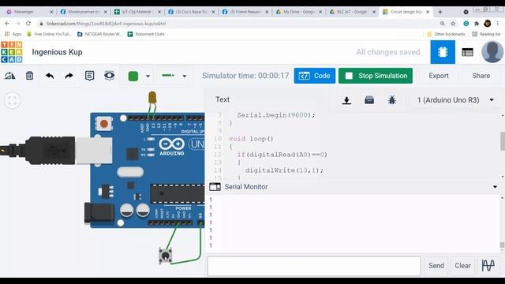Screen dimensions: 505x284
Task: Go back in browser history
Action: tap(7, 24)
